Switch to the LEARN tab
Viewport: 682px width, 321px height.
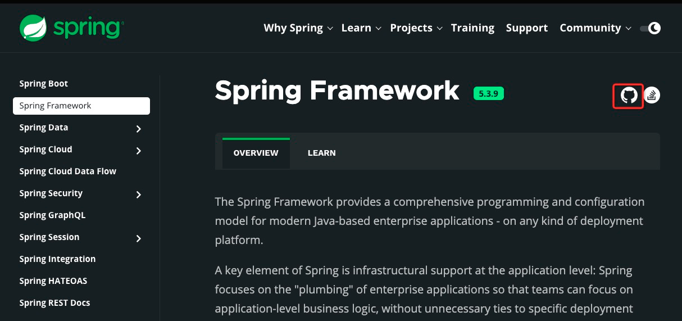(x=322, y=153)
